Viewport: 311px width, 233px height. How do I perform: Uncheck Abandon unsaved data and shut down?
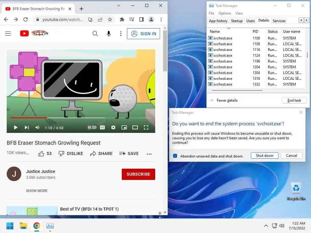[175, 156]
